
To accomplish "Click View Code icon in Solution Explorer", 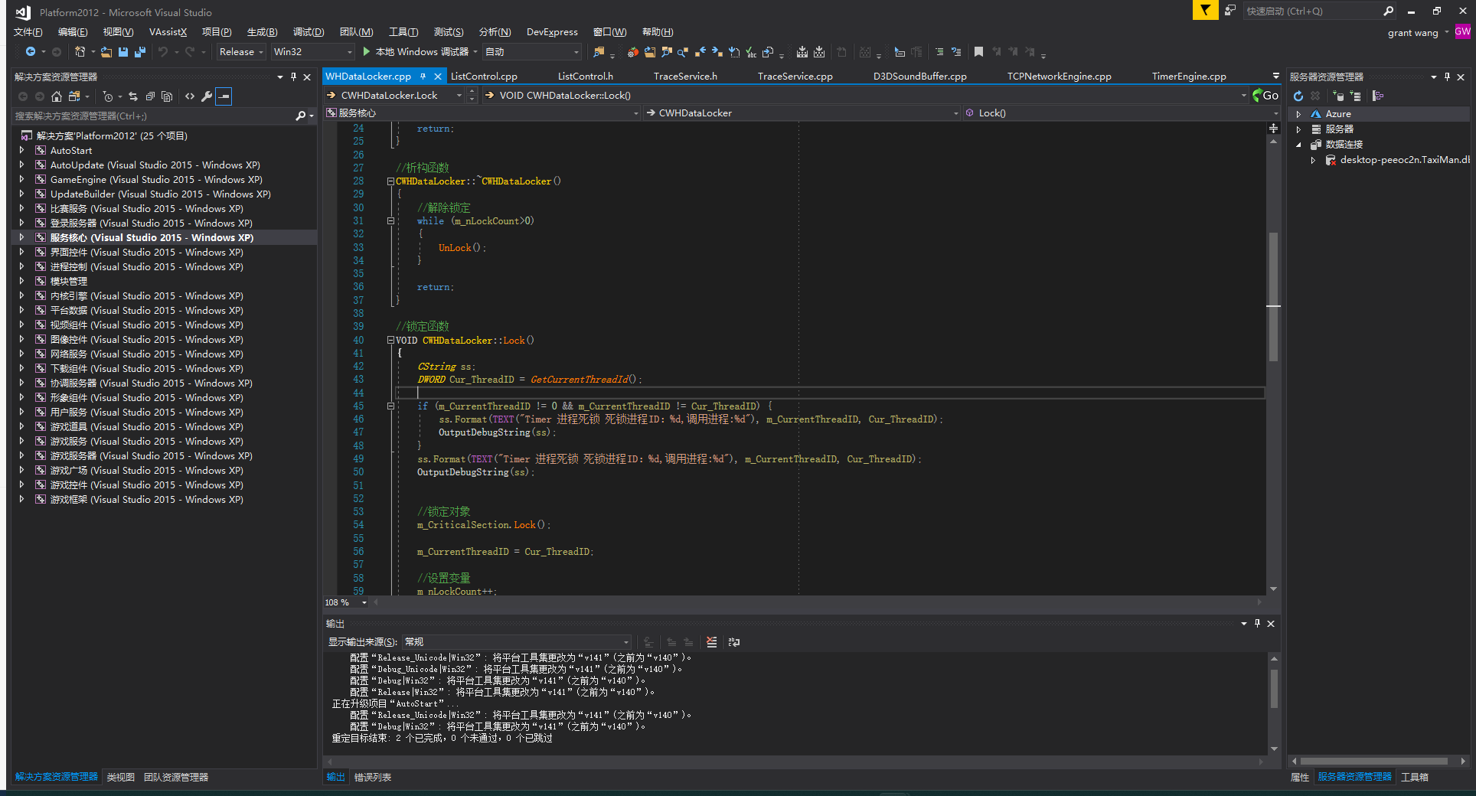I will pyautogui.click(x=190, y=96).
